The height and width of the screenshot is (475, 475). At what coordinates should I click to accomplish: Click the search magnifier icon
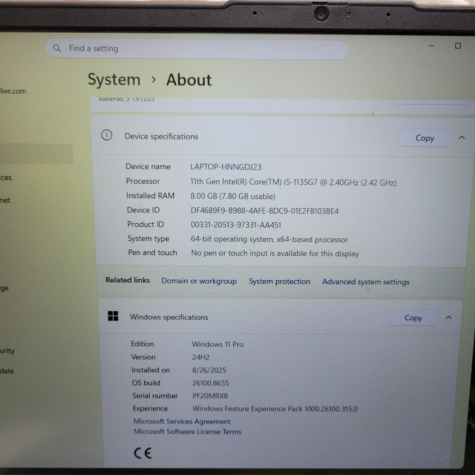pos(57,48)
